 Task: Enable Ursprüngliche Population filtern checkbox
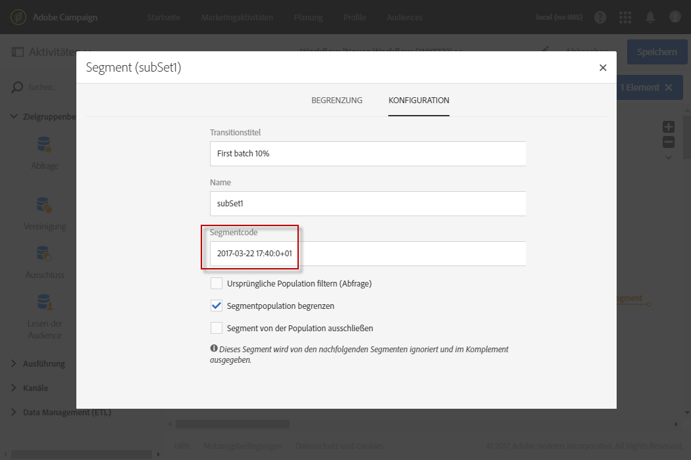click(x=217, y=283)
